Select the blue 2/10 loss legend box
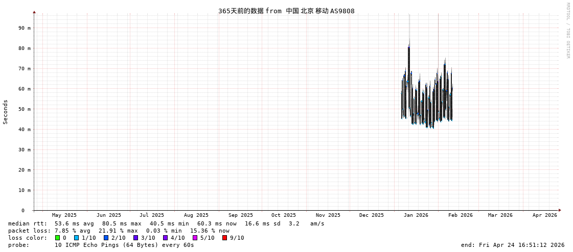This screenshot has height=252, width=573. pos(106,238)
